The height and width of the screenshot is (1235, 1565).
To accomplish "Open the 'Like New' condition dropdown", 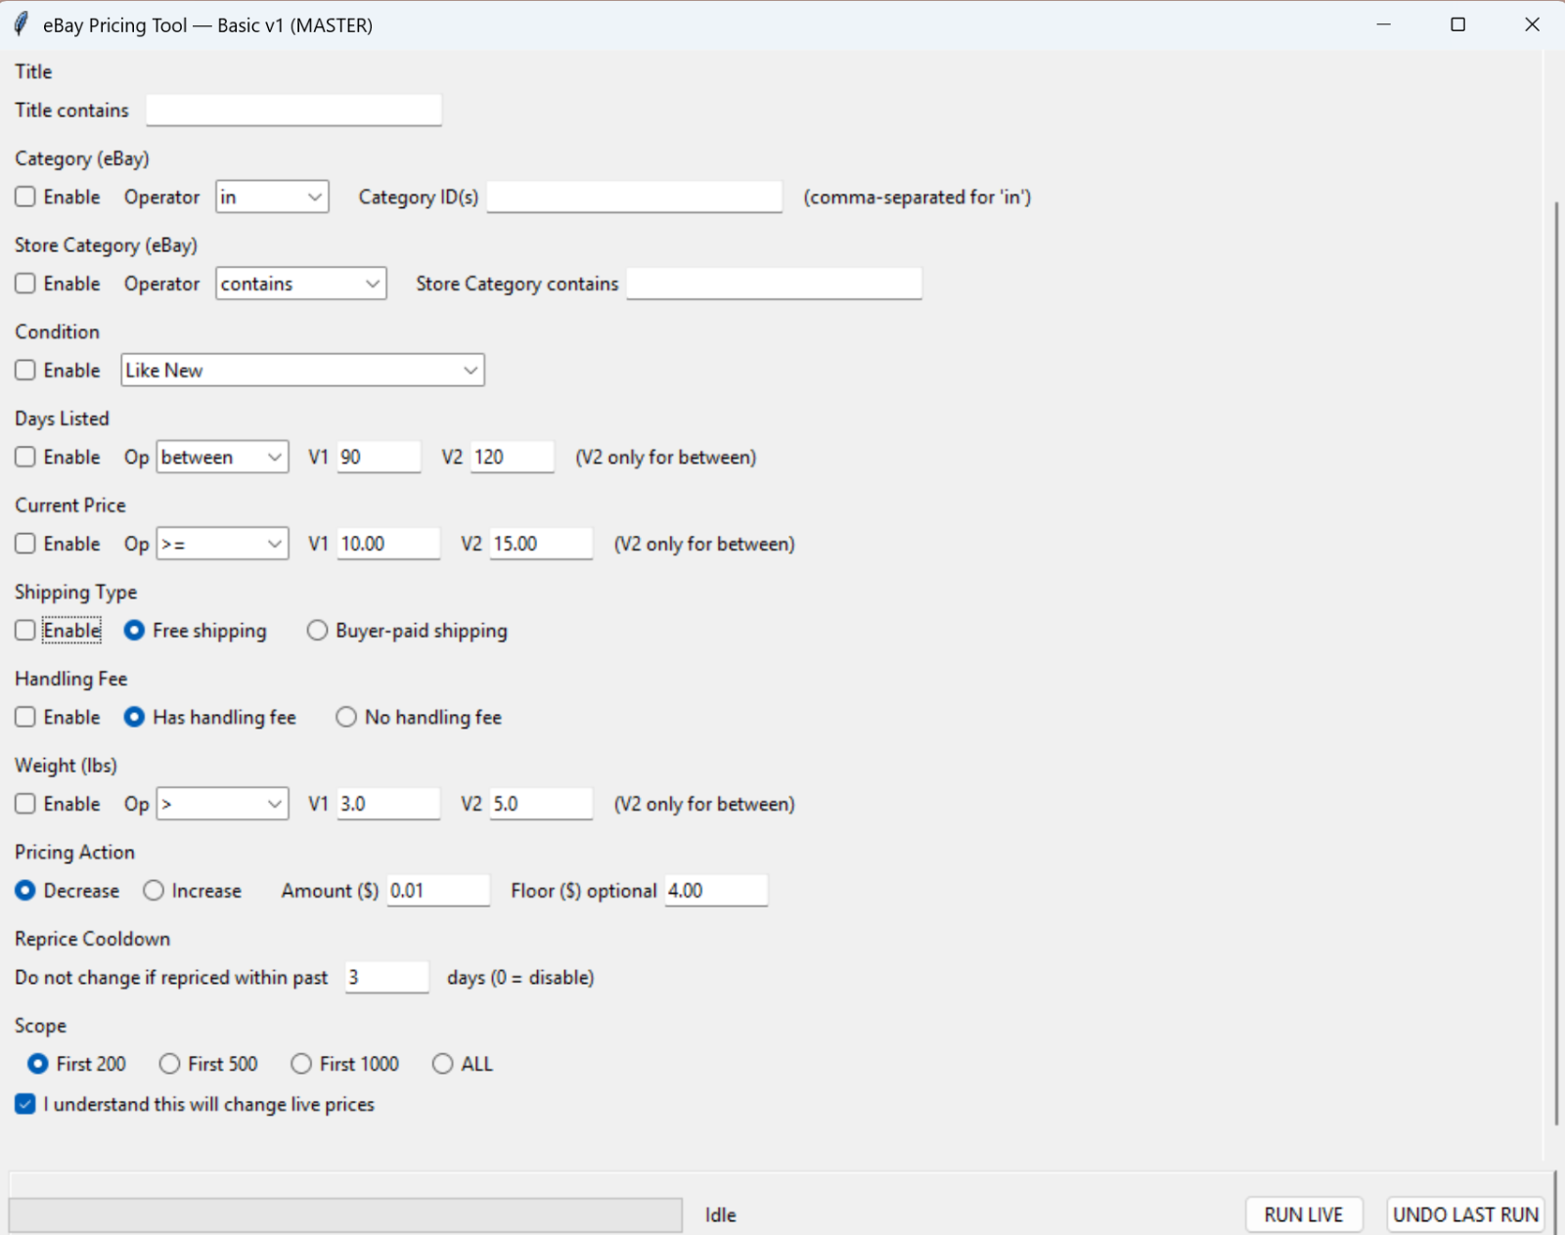I will (x=302, y=371).
